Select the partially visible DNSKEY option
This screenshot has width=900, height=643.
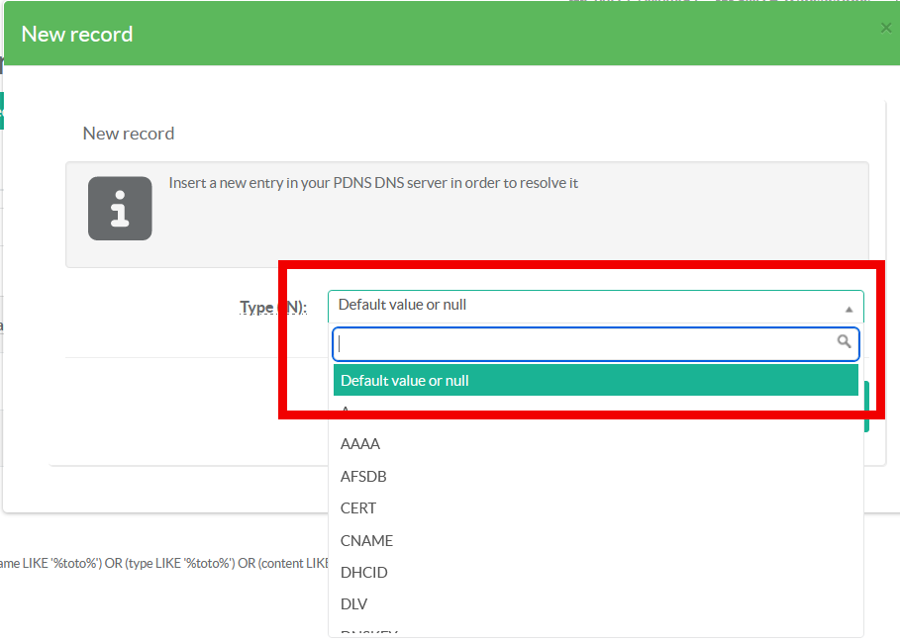368,632
